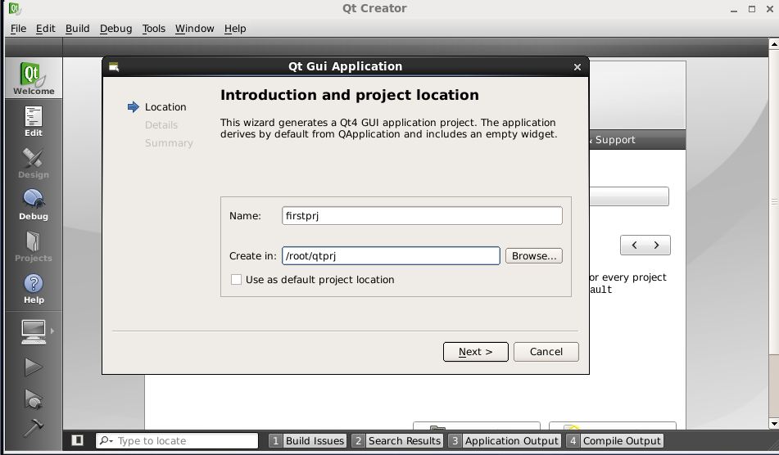Show the Application Output pane
The width and height of the screenshot is (779, 455).
(x=505, y=440)
